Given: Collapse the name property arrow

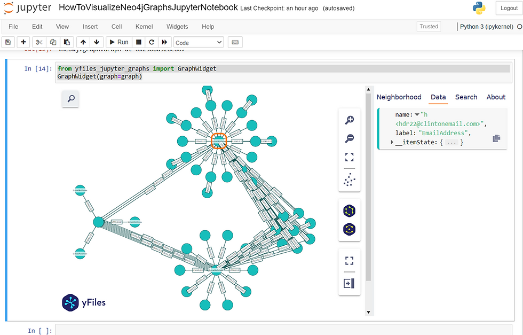Looking at the screenshot, I should click(417, 115).
